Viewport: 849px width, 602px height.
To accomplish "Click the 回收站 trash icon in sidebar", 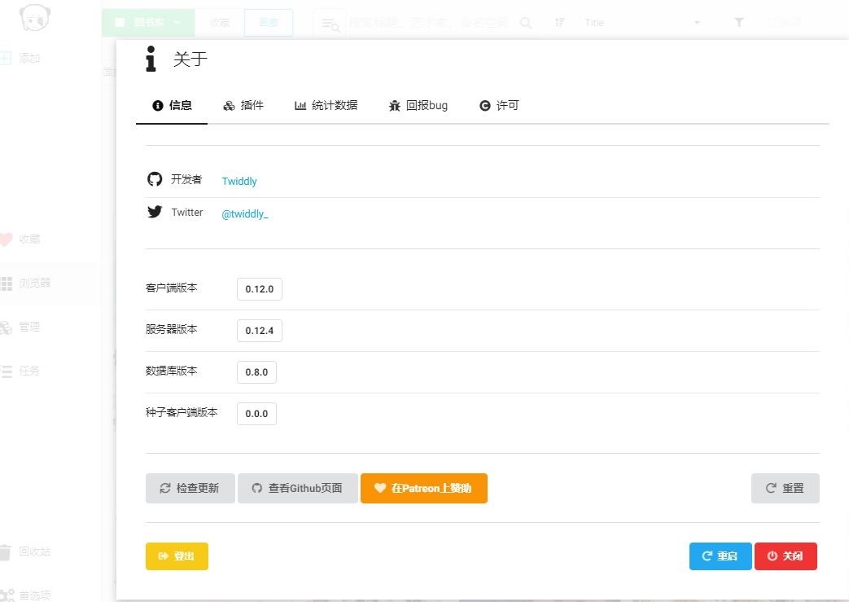I will coord(6,551).
